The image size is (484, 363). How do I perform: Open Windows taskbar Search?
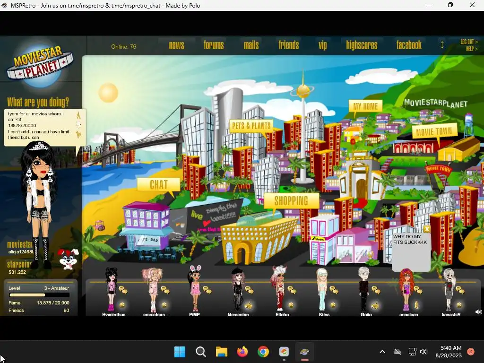point(200,352)
